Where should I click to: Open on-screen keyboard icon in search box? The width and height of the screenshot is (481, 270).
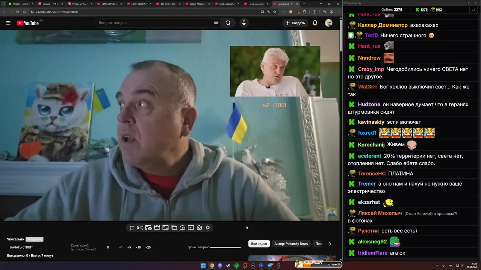click(x=216, y=23)
